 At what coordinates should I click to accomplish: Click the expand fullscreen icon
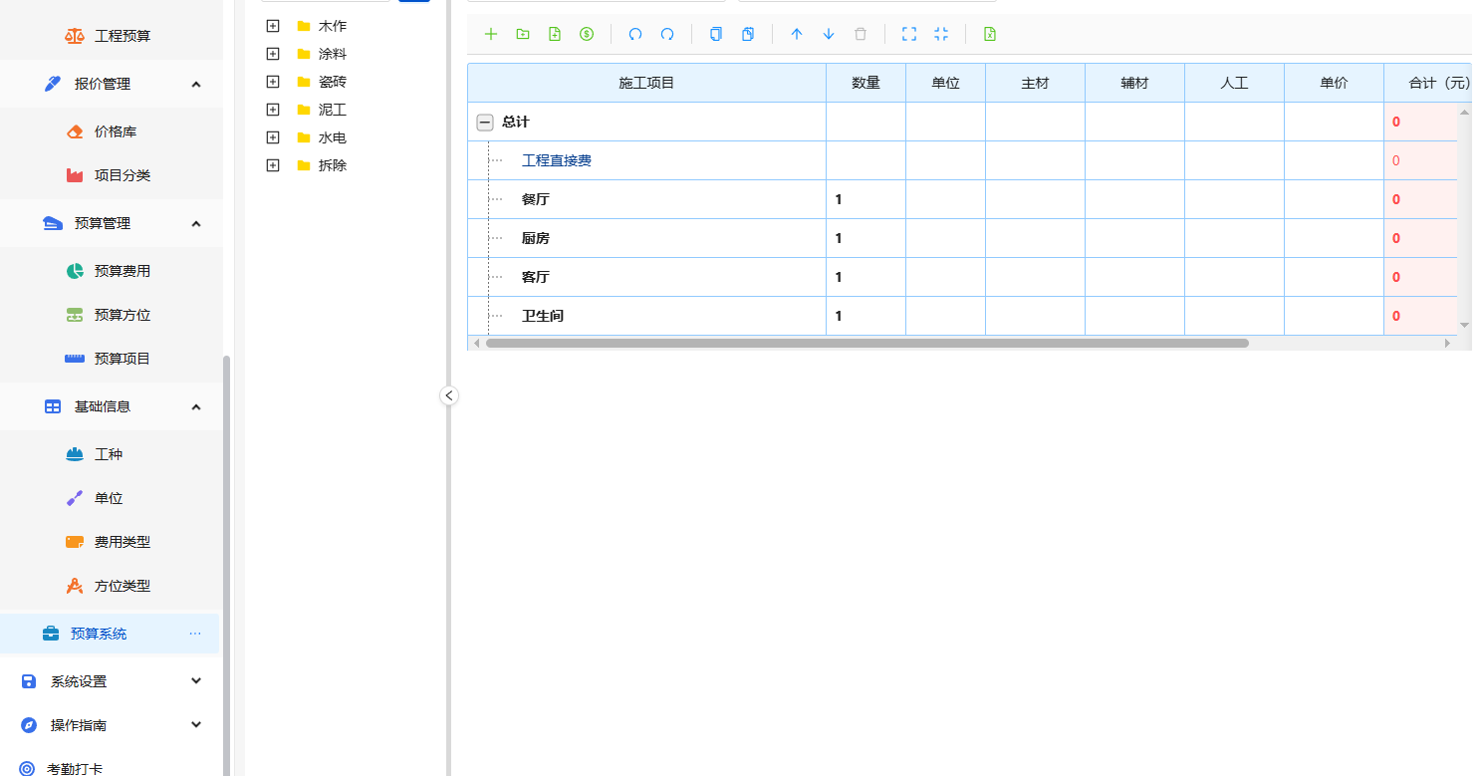pyautogui.click(x=908, y=34)
